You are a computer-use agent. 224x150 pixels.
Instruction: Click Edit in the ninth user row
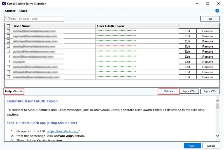tap(187, 72)
